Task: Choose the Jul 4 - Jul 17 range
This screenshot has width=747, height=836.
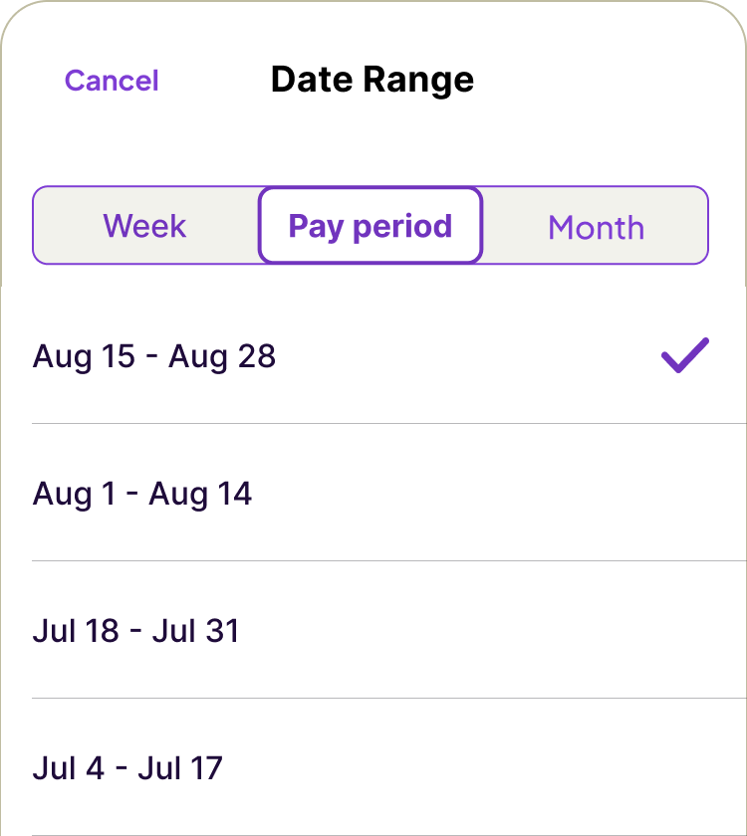Action: point(127,768)
